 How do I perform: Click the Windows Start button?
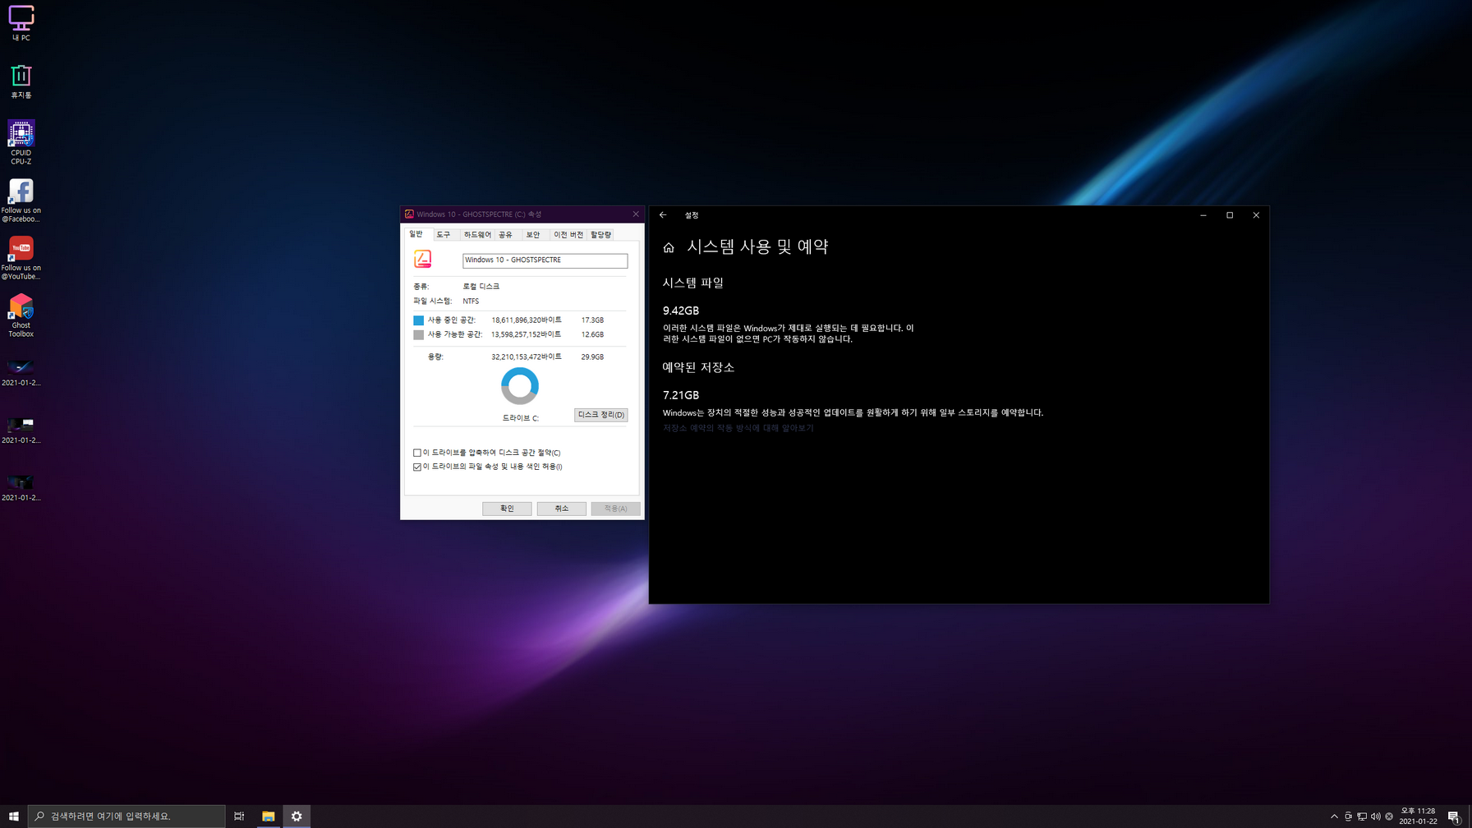(x=13, y=816)
